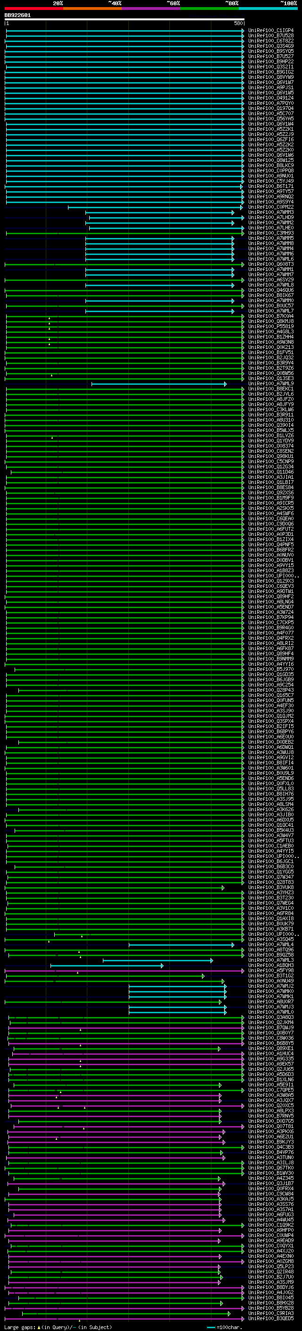Select label UniRef100_Q89XE1

pyautogui.click(x=270, y=1049)
